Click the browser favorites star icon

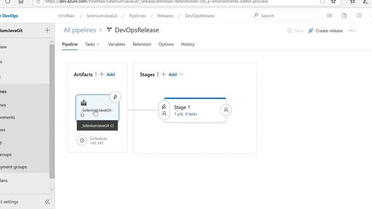(x=333, y=2)
